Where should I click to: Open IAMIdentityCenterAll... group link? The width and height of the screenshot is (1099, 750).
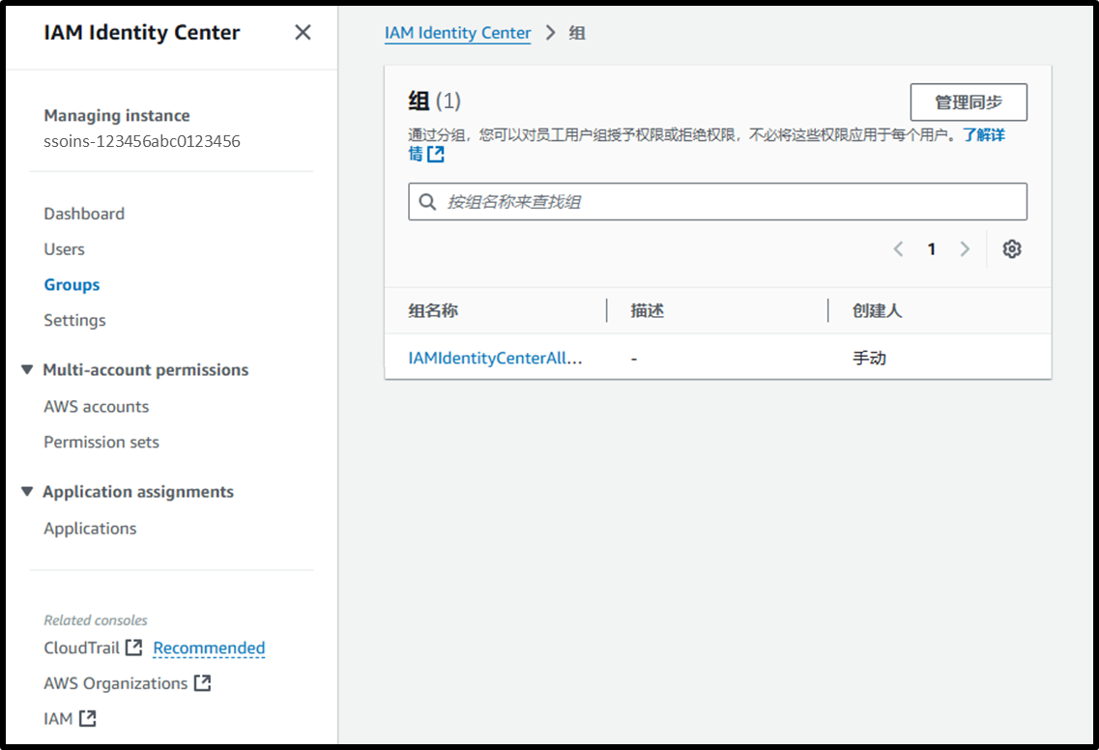[x=495, y=359]
